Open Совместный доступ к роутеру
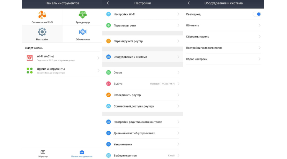The width and height of the screenshot is (287, 159). (x=143, y=106)
